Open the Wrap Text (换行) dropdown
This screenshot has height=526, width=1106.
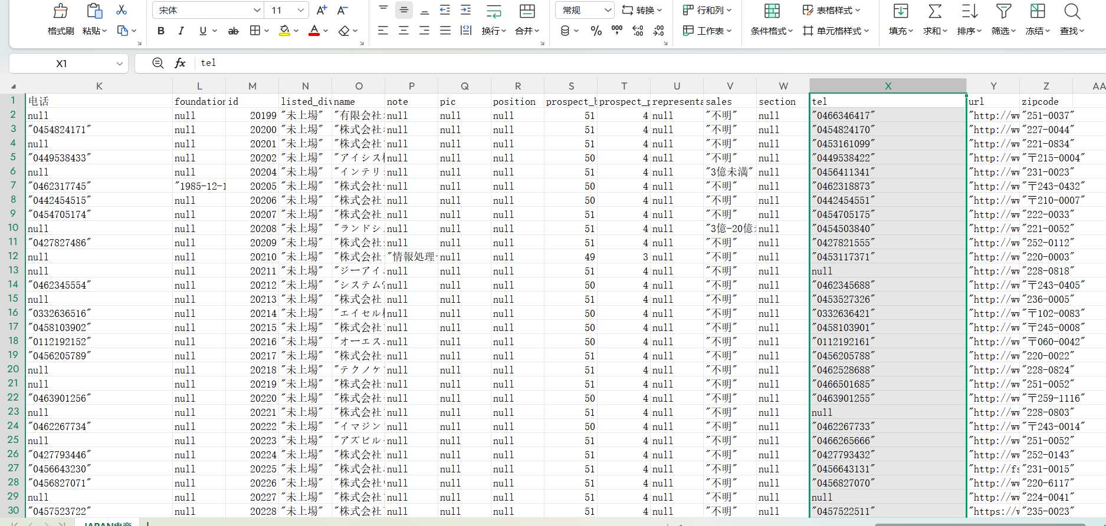pyautogui.click(x=494, y=31)
